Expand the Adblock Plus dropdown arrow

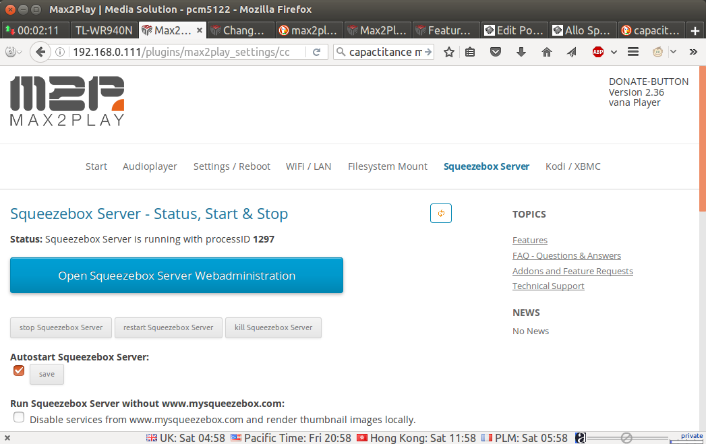[x=614, y=52]
